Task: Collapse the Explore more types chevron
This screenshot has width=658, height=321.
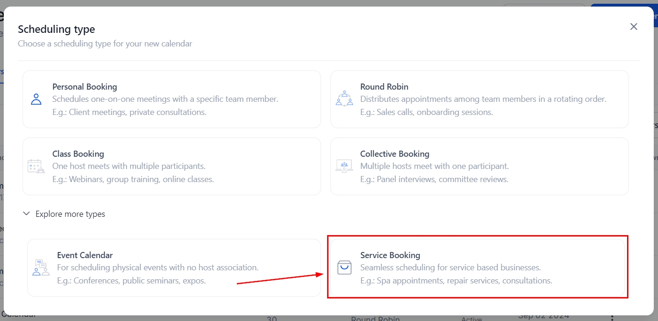Action: point(26,214)
